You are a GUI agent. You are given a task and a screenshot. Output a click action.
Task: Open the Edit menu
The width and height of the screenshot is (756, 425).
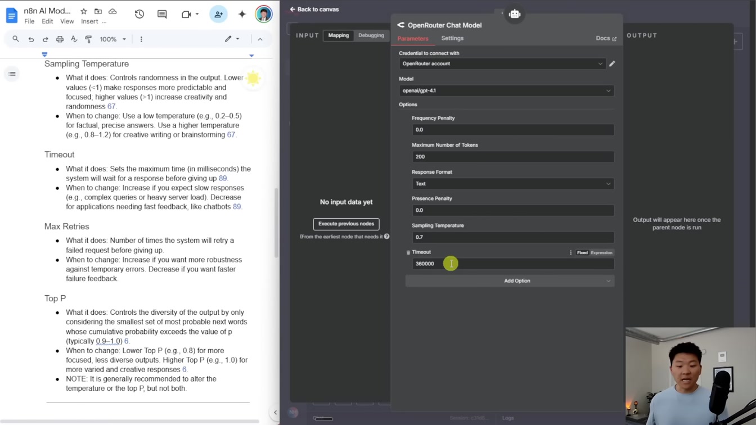click(x=47, y=21)
